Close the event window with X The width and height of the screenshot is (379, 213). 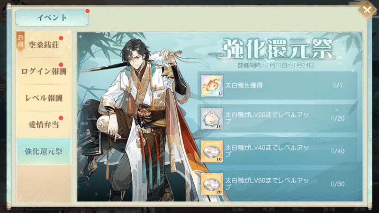[367, 10]
